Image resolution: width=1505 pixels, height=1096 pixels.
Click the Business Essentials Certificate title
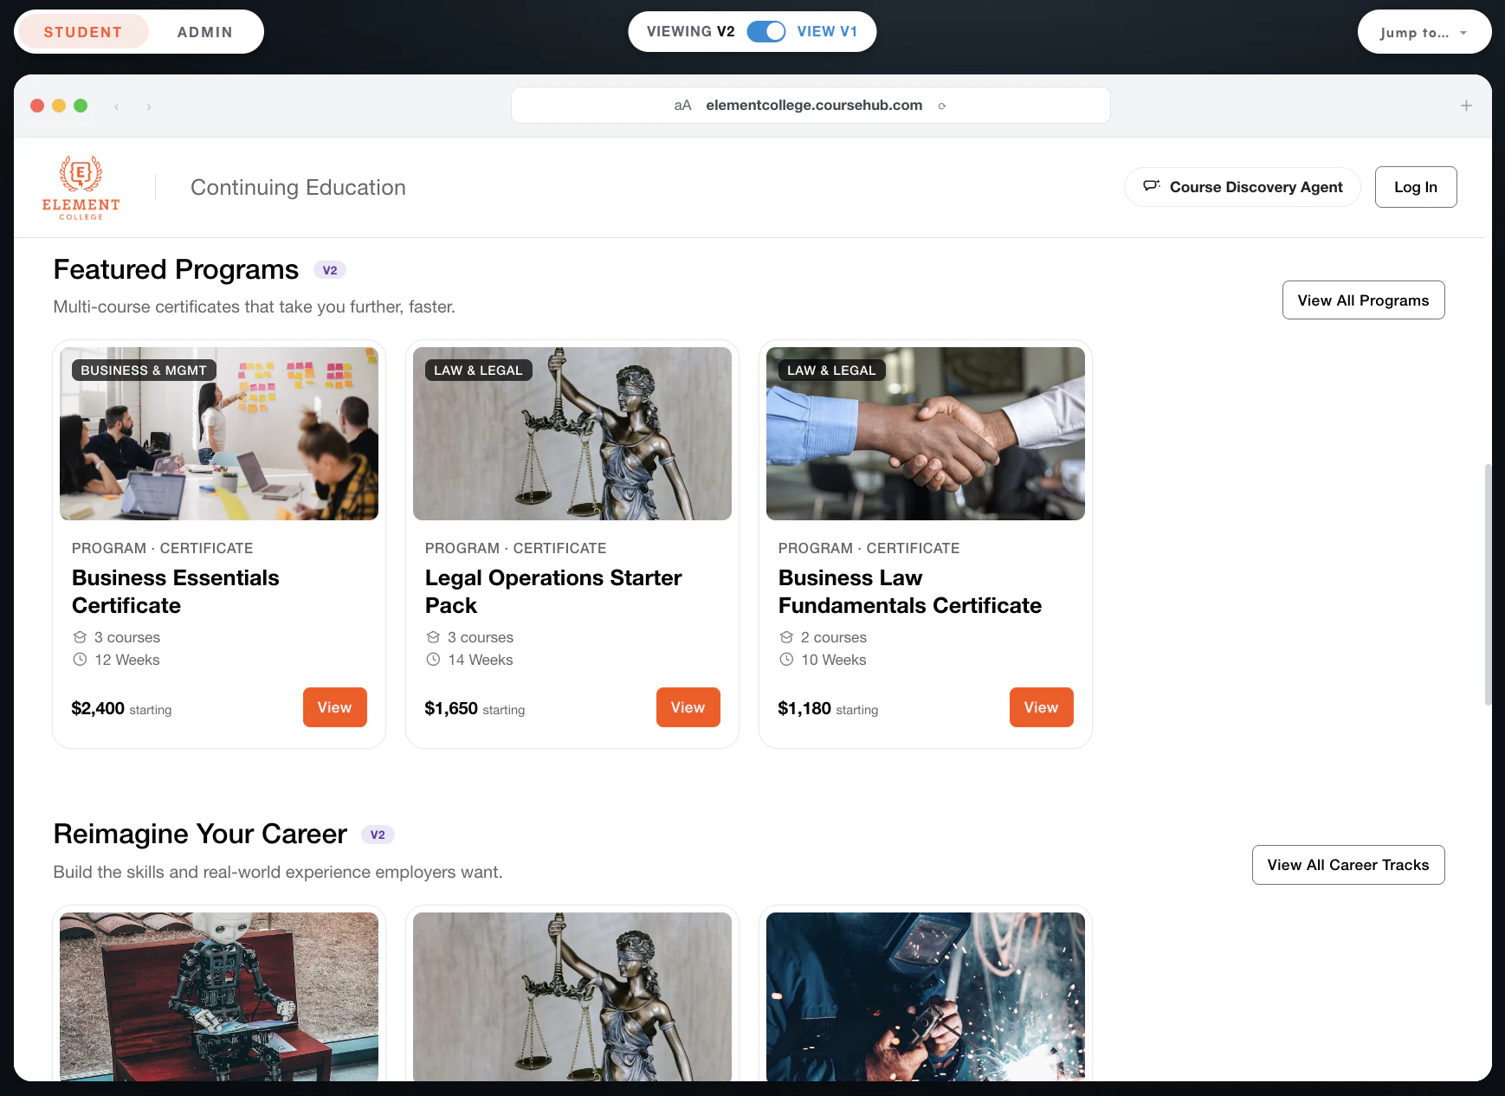176,591
